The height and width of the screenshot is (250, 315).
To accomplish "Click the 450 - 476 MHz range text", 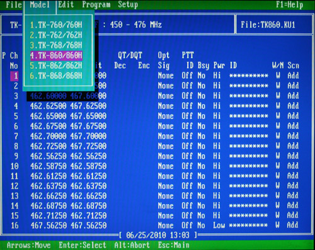I will [x=136, y=25].
